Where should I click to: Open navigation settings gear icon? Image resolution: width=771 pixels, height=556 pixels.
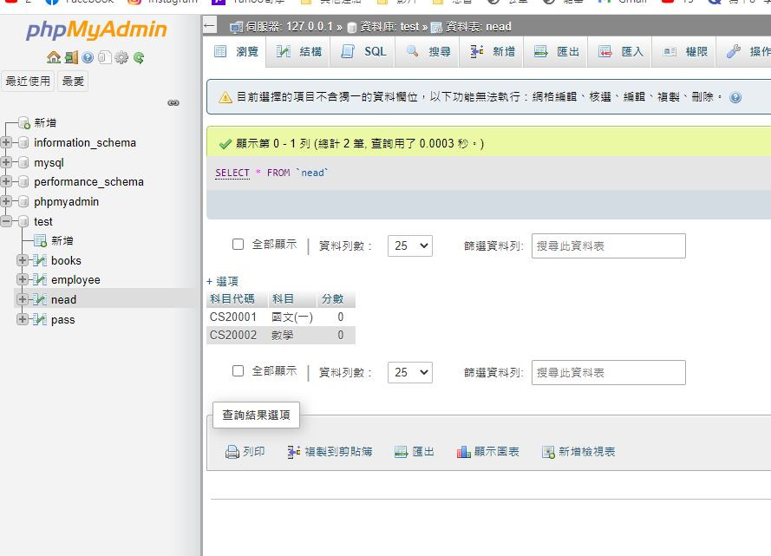(x=121, y=57)
